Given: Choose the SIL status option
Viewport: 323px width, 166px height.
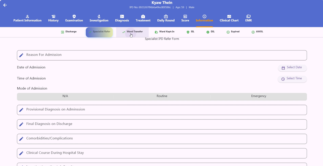Looking at the screenshot, I should (x=190, y=32).
